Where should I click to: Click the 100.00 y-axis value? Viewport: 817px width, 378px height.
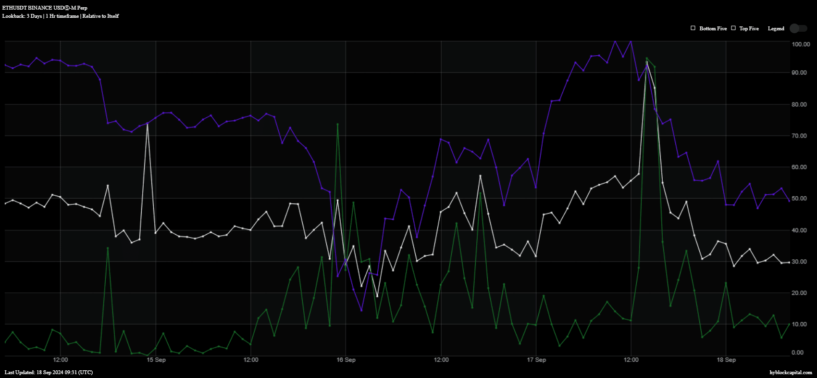(801, 44)
